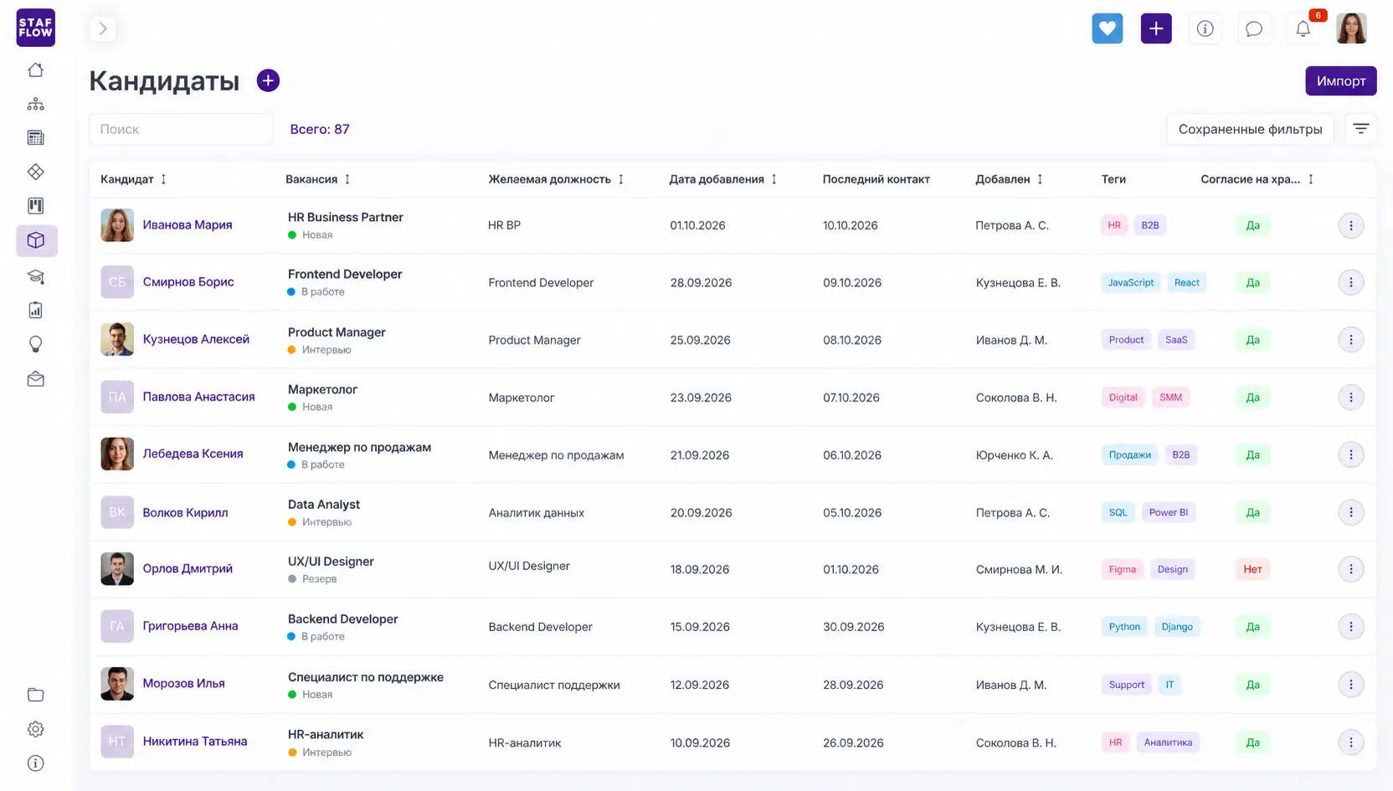Open the graduation cap training icon

tap(35, 276)
